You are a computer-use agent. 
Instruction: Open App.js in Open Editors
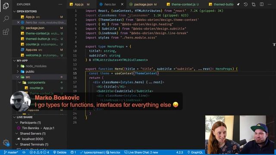[40, 17]
